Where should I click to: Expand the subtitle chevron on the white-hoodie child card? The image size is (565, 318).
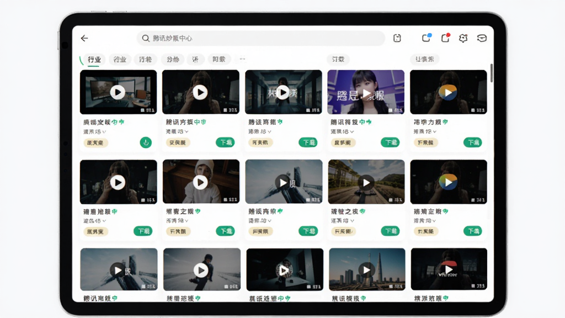[186, 221]
